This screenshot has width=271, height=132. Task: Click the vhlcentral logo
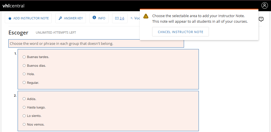(13, 6)
